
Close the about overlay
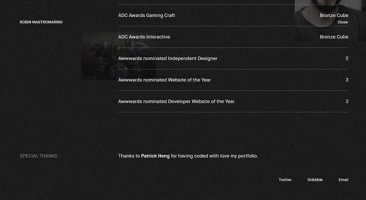tap(343, 22)
